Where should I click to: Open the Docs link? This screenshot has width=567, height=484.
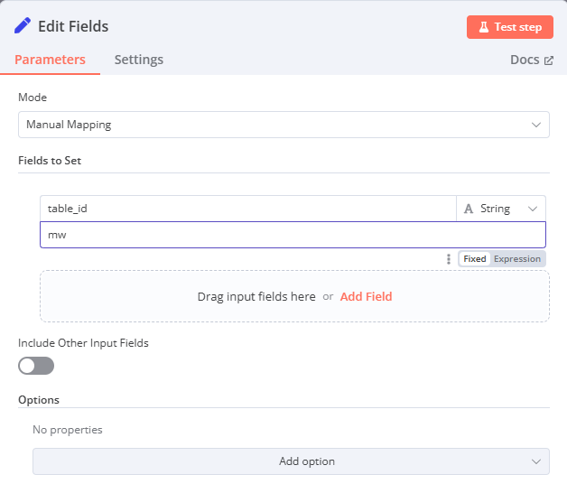[x=525, y=60]
